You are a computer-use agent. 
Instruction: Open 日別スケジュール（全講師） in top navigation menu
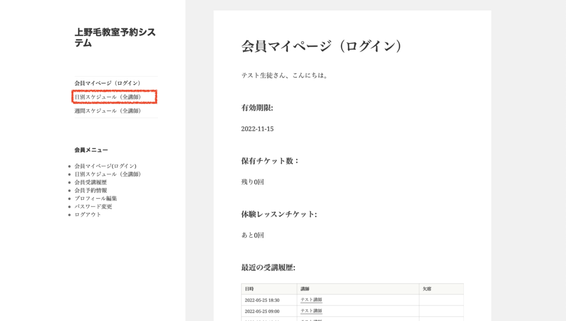(108, 97)
